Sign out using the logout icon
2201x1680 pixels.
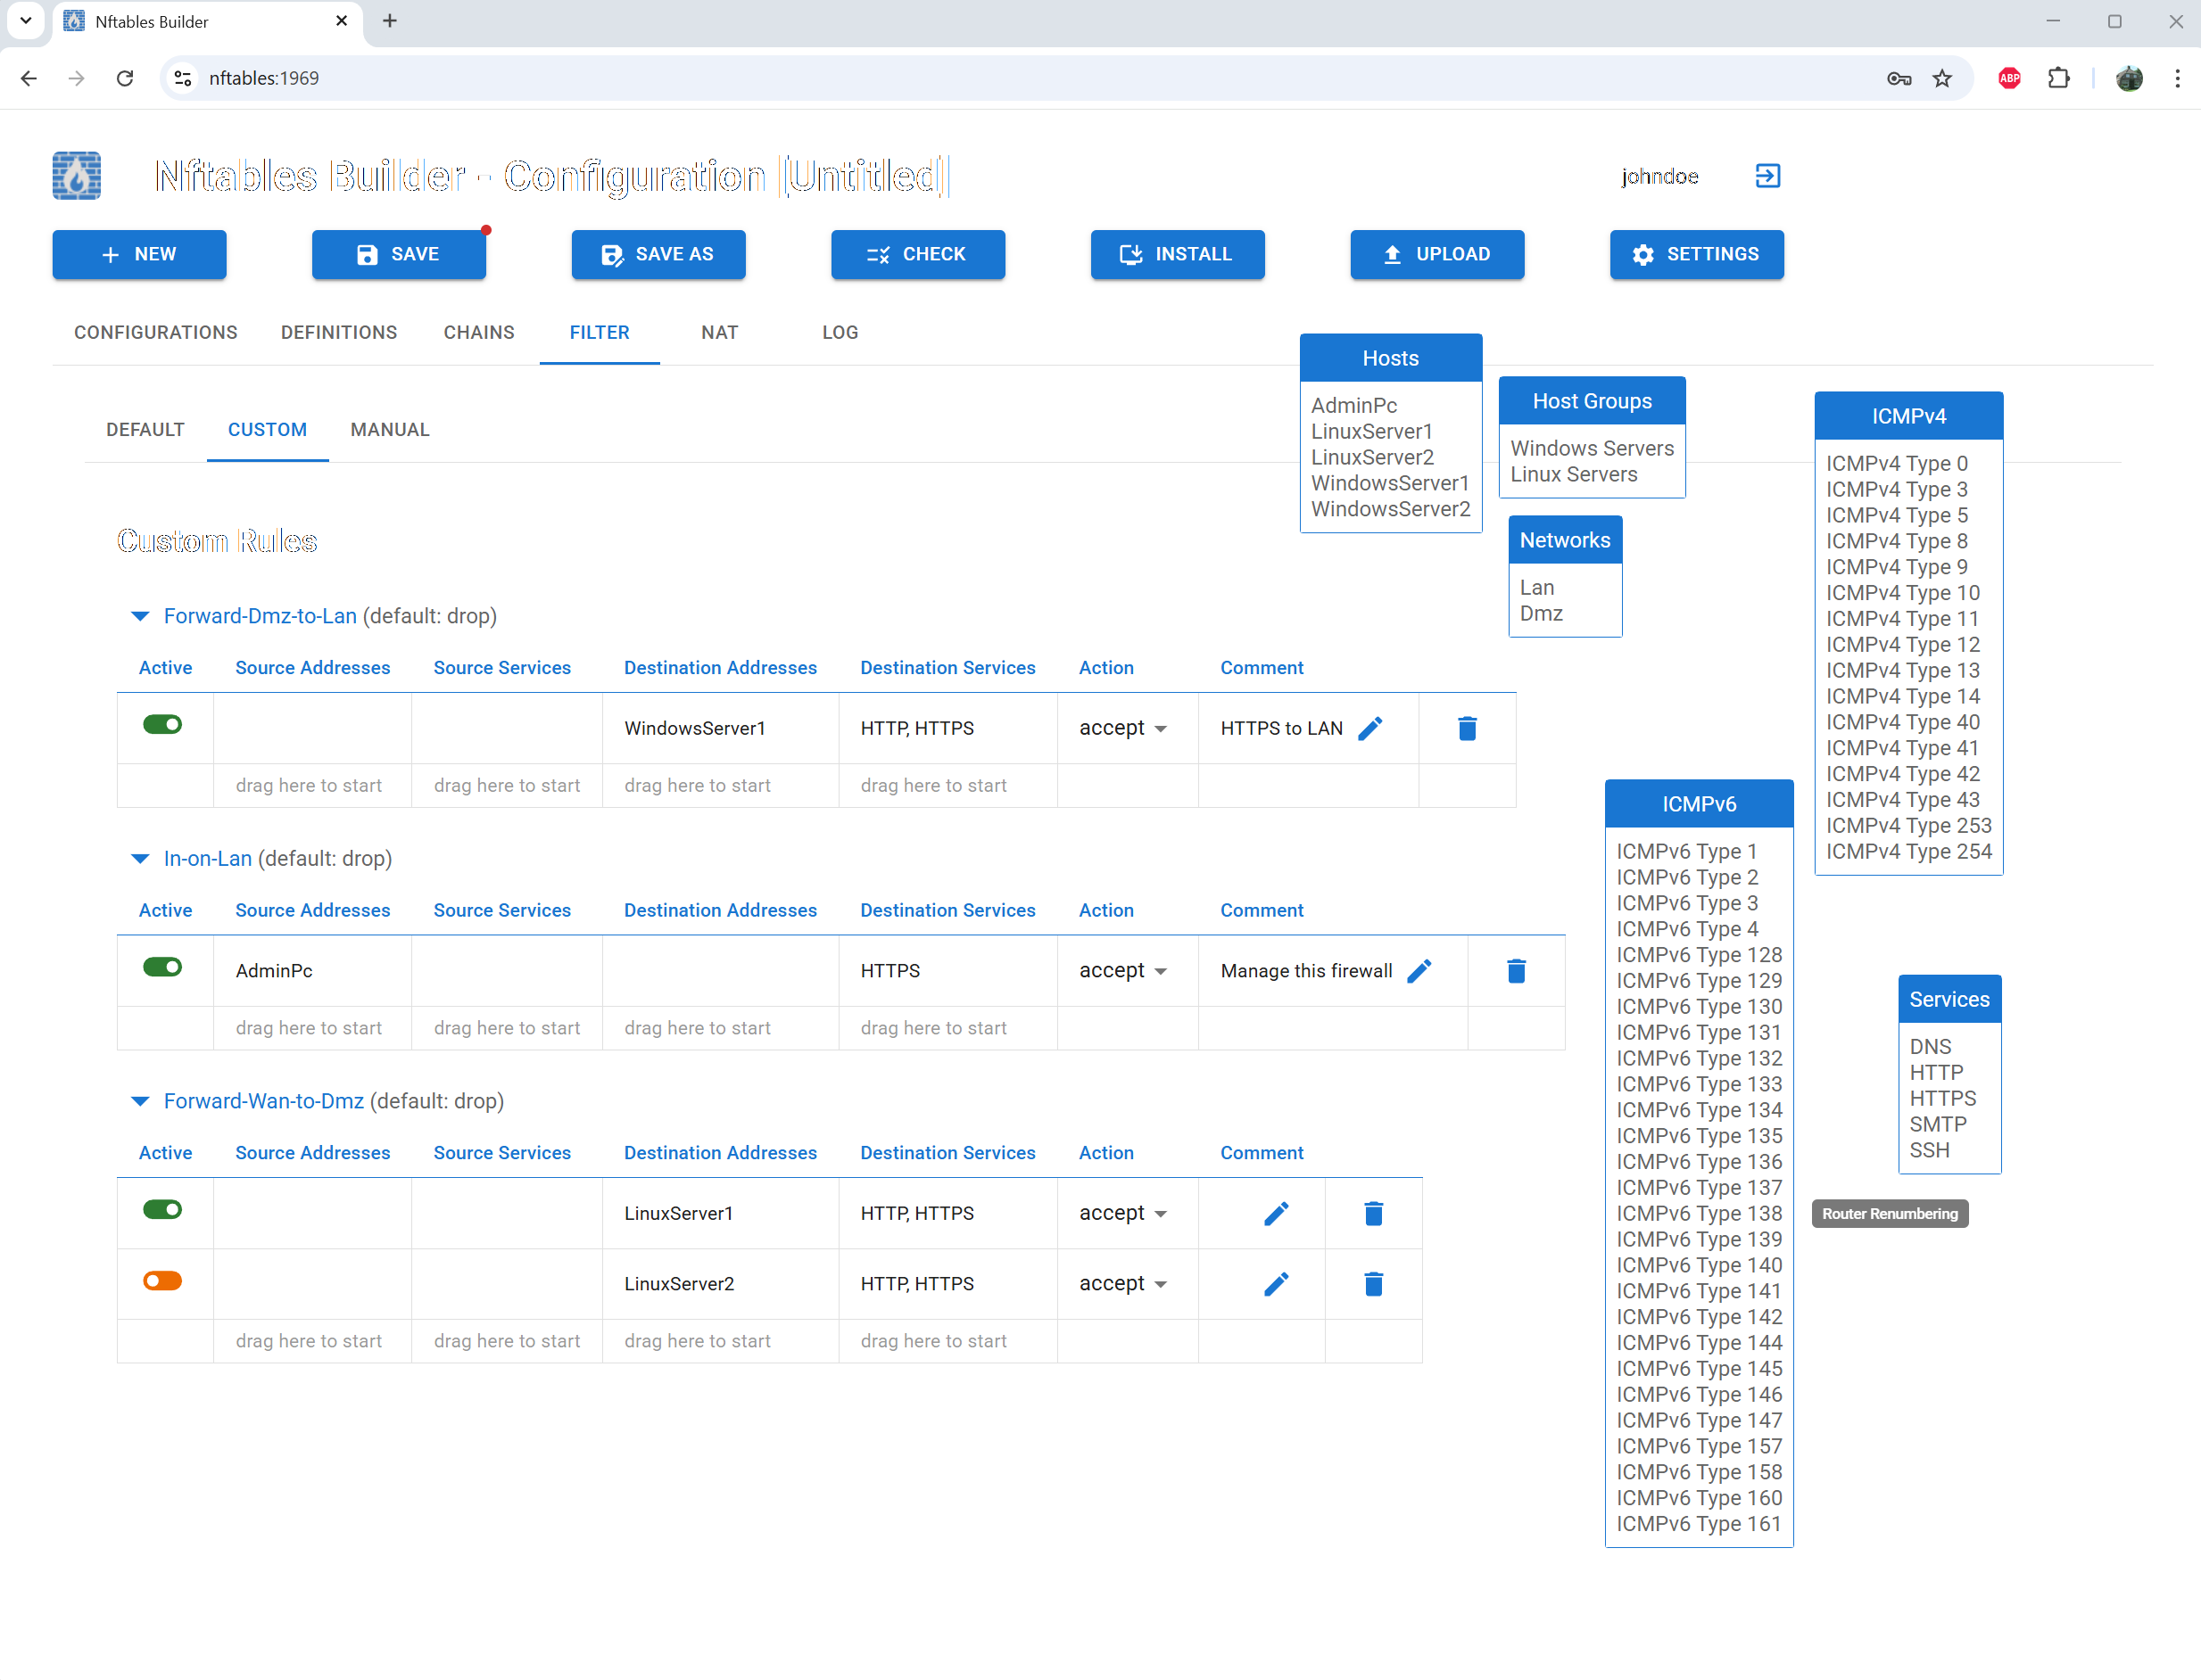[x=1767, y=176]
